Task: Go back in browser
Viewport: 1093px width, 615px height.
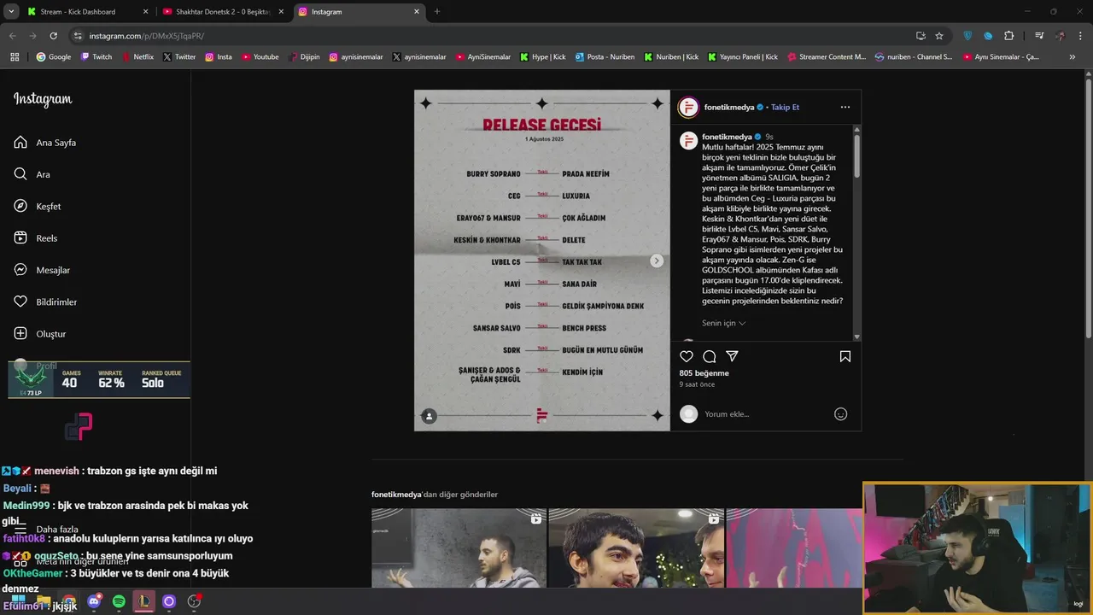Action: point(13,36)
